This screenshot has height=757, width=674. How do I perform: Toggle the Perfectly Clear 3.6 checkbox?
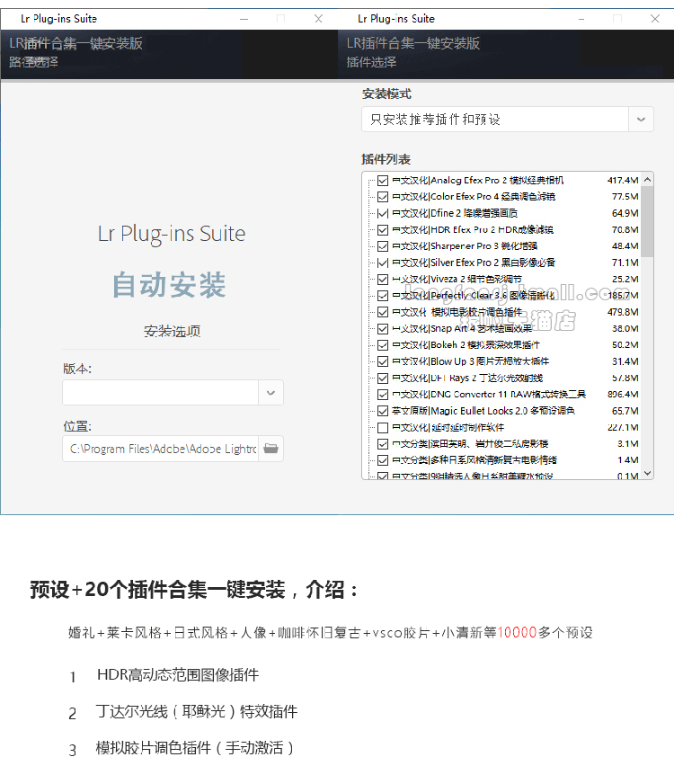click(x=383, y=296)
